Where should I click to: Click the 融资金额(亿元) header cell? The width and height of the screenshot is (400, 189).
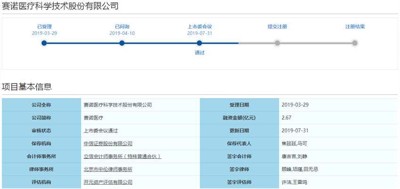click(239, 118)
